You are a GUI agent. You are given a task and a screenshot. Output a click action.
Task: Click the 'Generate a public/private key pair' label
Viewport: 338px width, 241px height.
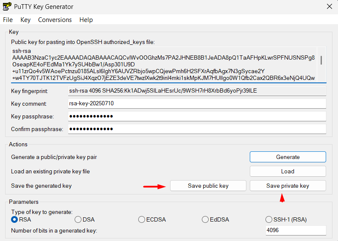point(54,157)
